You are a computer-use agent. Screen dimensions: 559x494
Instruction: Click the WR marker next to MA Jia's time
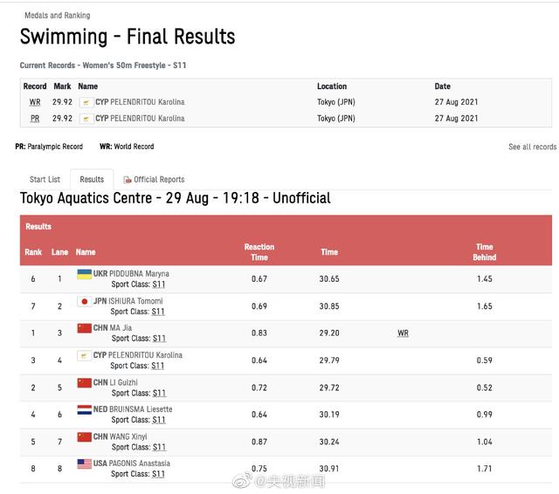point(403,333)
